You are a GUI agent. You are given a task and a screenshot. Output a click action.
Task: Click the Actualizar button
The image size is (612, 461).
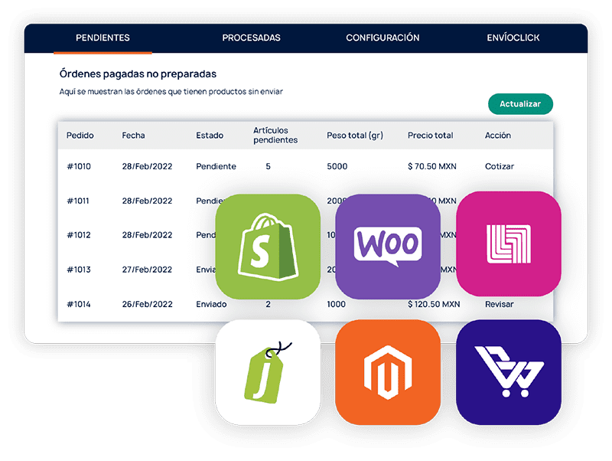tap(521, 103)
